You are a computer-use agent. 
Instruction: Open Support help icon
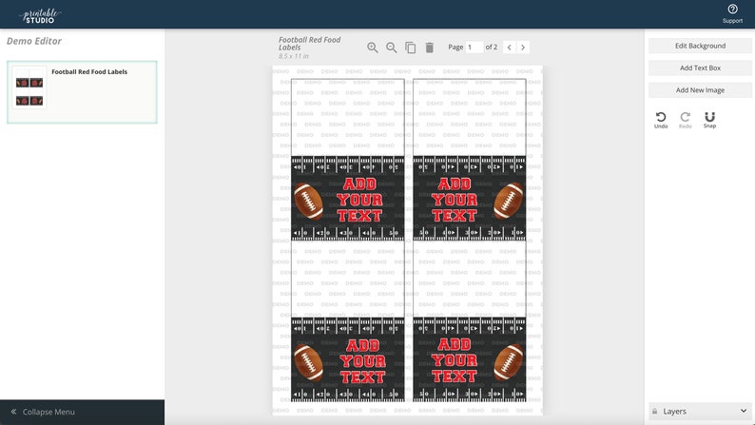pos(732,13)
